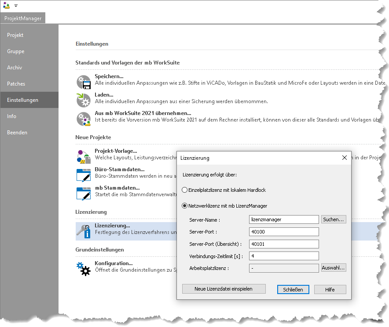Click the Verbindungs-Zeitlimit [s] field
Image resolution: width=389 pixels, height=327 pixels.
[284, 256]
